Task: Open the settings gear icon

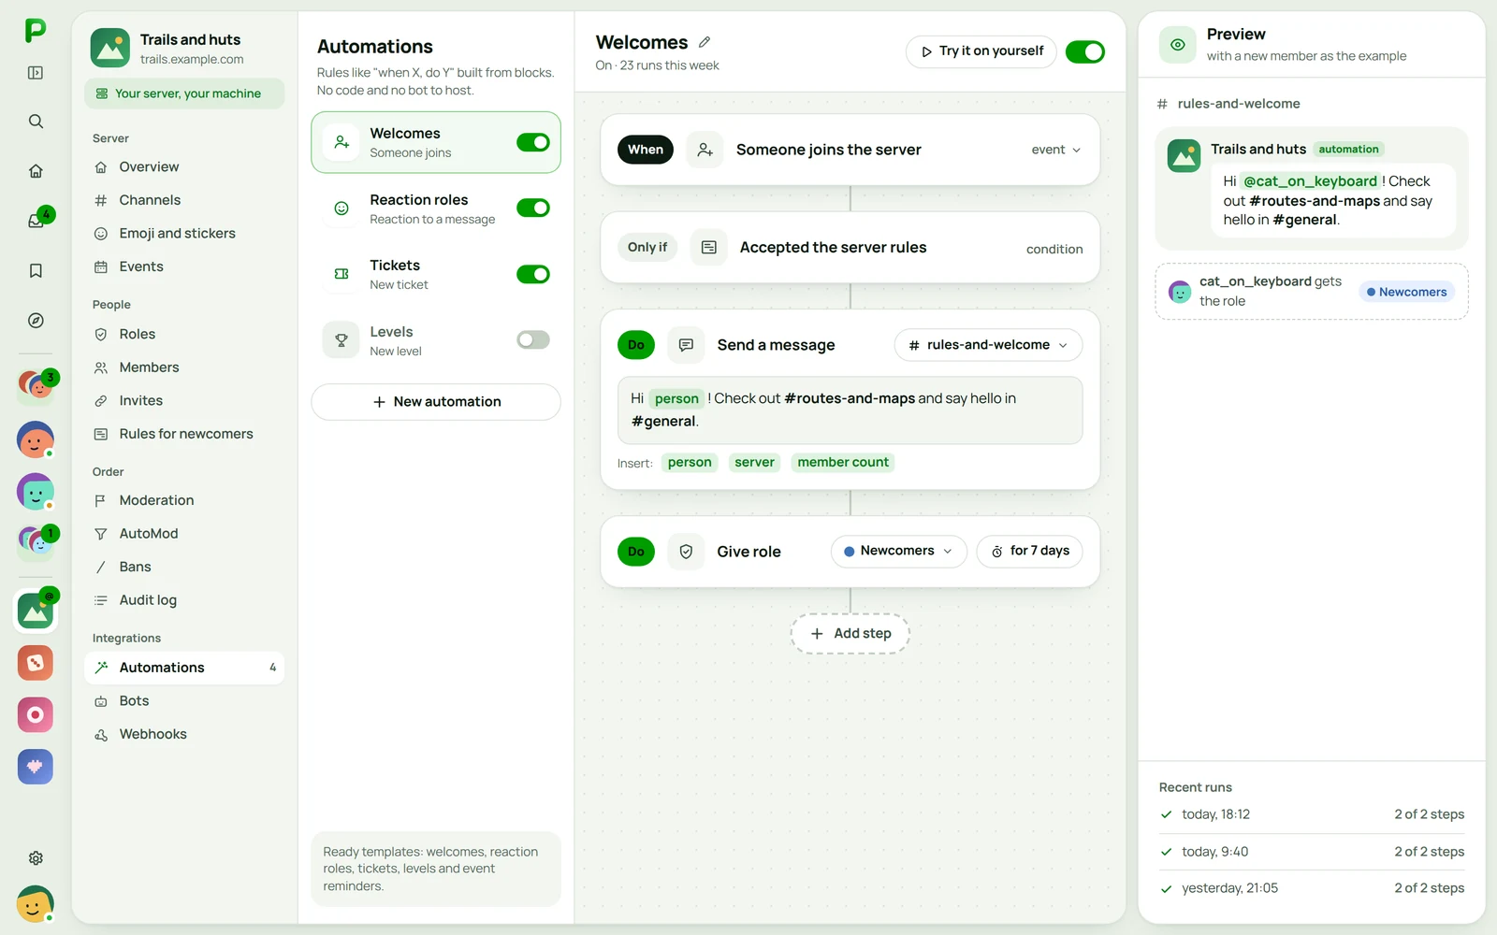Action: tap(36, 858)
